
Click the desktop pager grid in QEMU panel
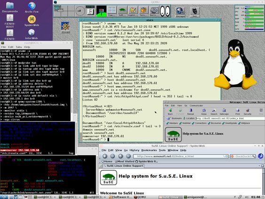point(64,11)
